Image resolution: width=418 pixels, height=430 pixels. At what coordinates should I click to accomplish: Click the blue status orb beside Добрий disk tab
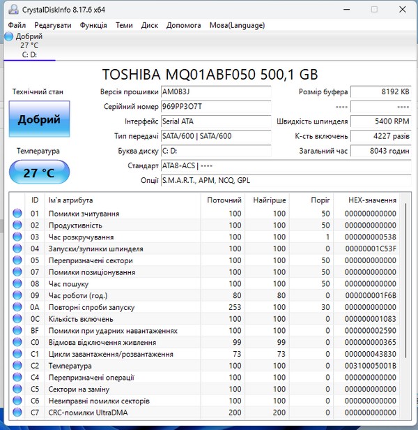8,36
